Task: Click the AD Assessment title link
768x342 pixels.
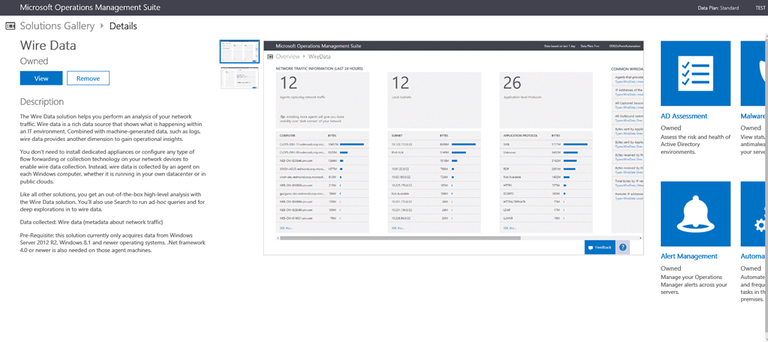Action: [x=683, y=116]
